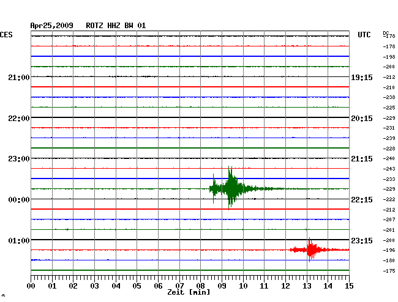Click minute tick label 14 on axis
Screen dimensions: 398x302
click(328, 286)
